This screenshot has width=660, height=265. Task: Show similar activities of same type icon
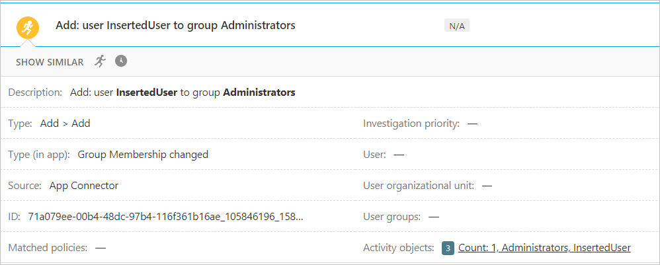coord(100,61)
